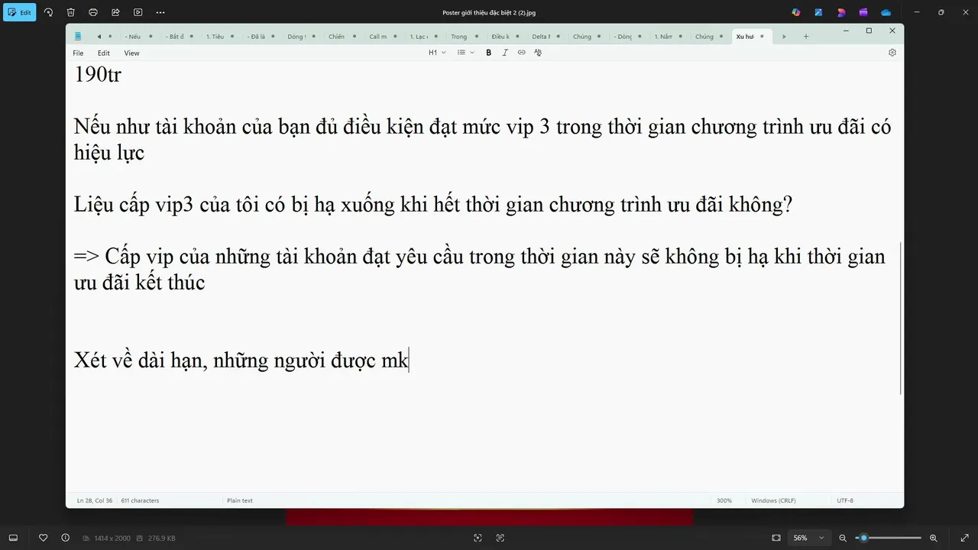The height and width of the screenshot is (550, 978).
Task: Click the 'Plain text' status entry
Action: tap(240, 500)
